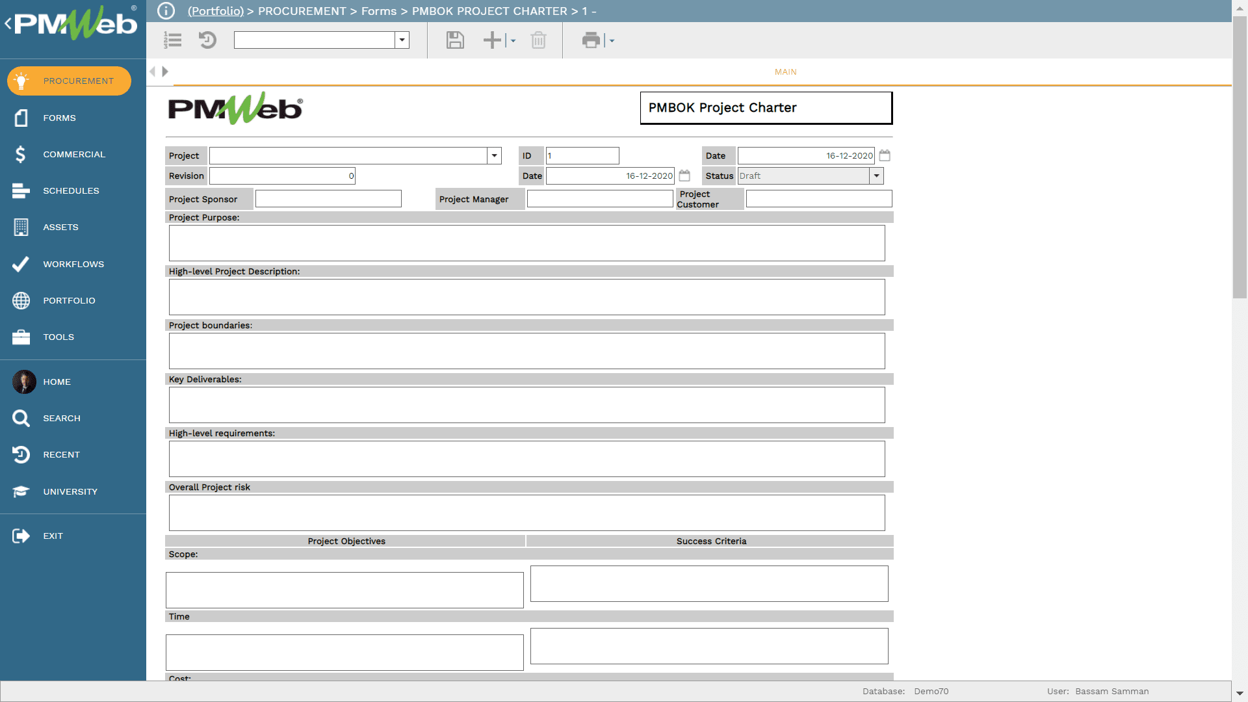Expand the toolbar combo box arrow
1248x702 pixels.
click(402, 40)
